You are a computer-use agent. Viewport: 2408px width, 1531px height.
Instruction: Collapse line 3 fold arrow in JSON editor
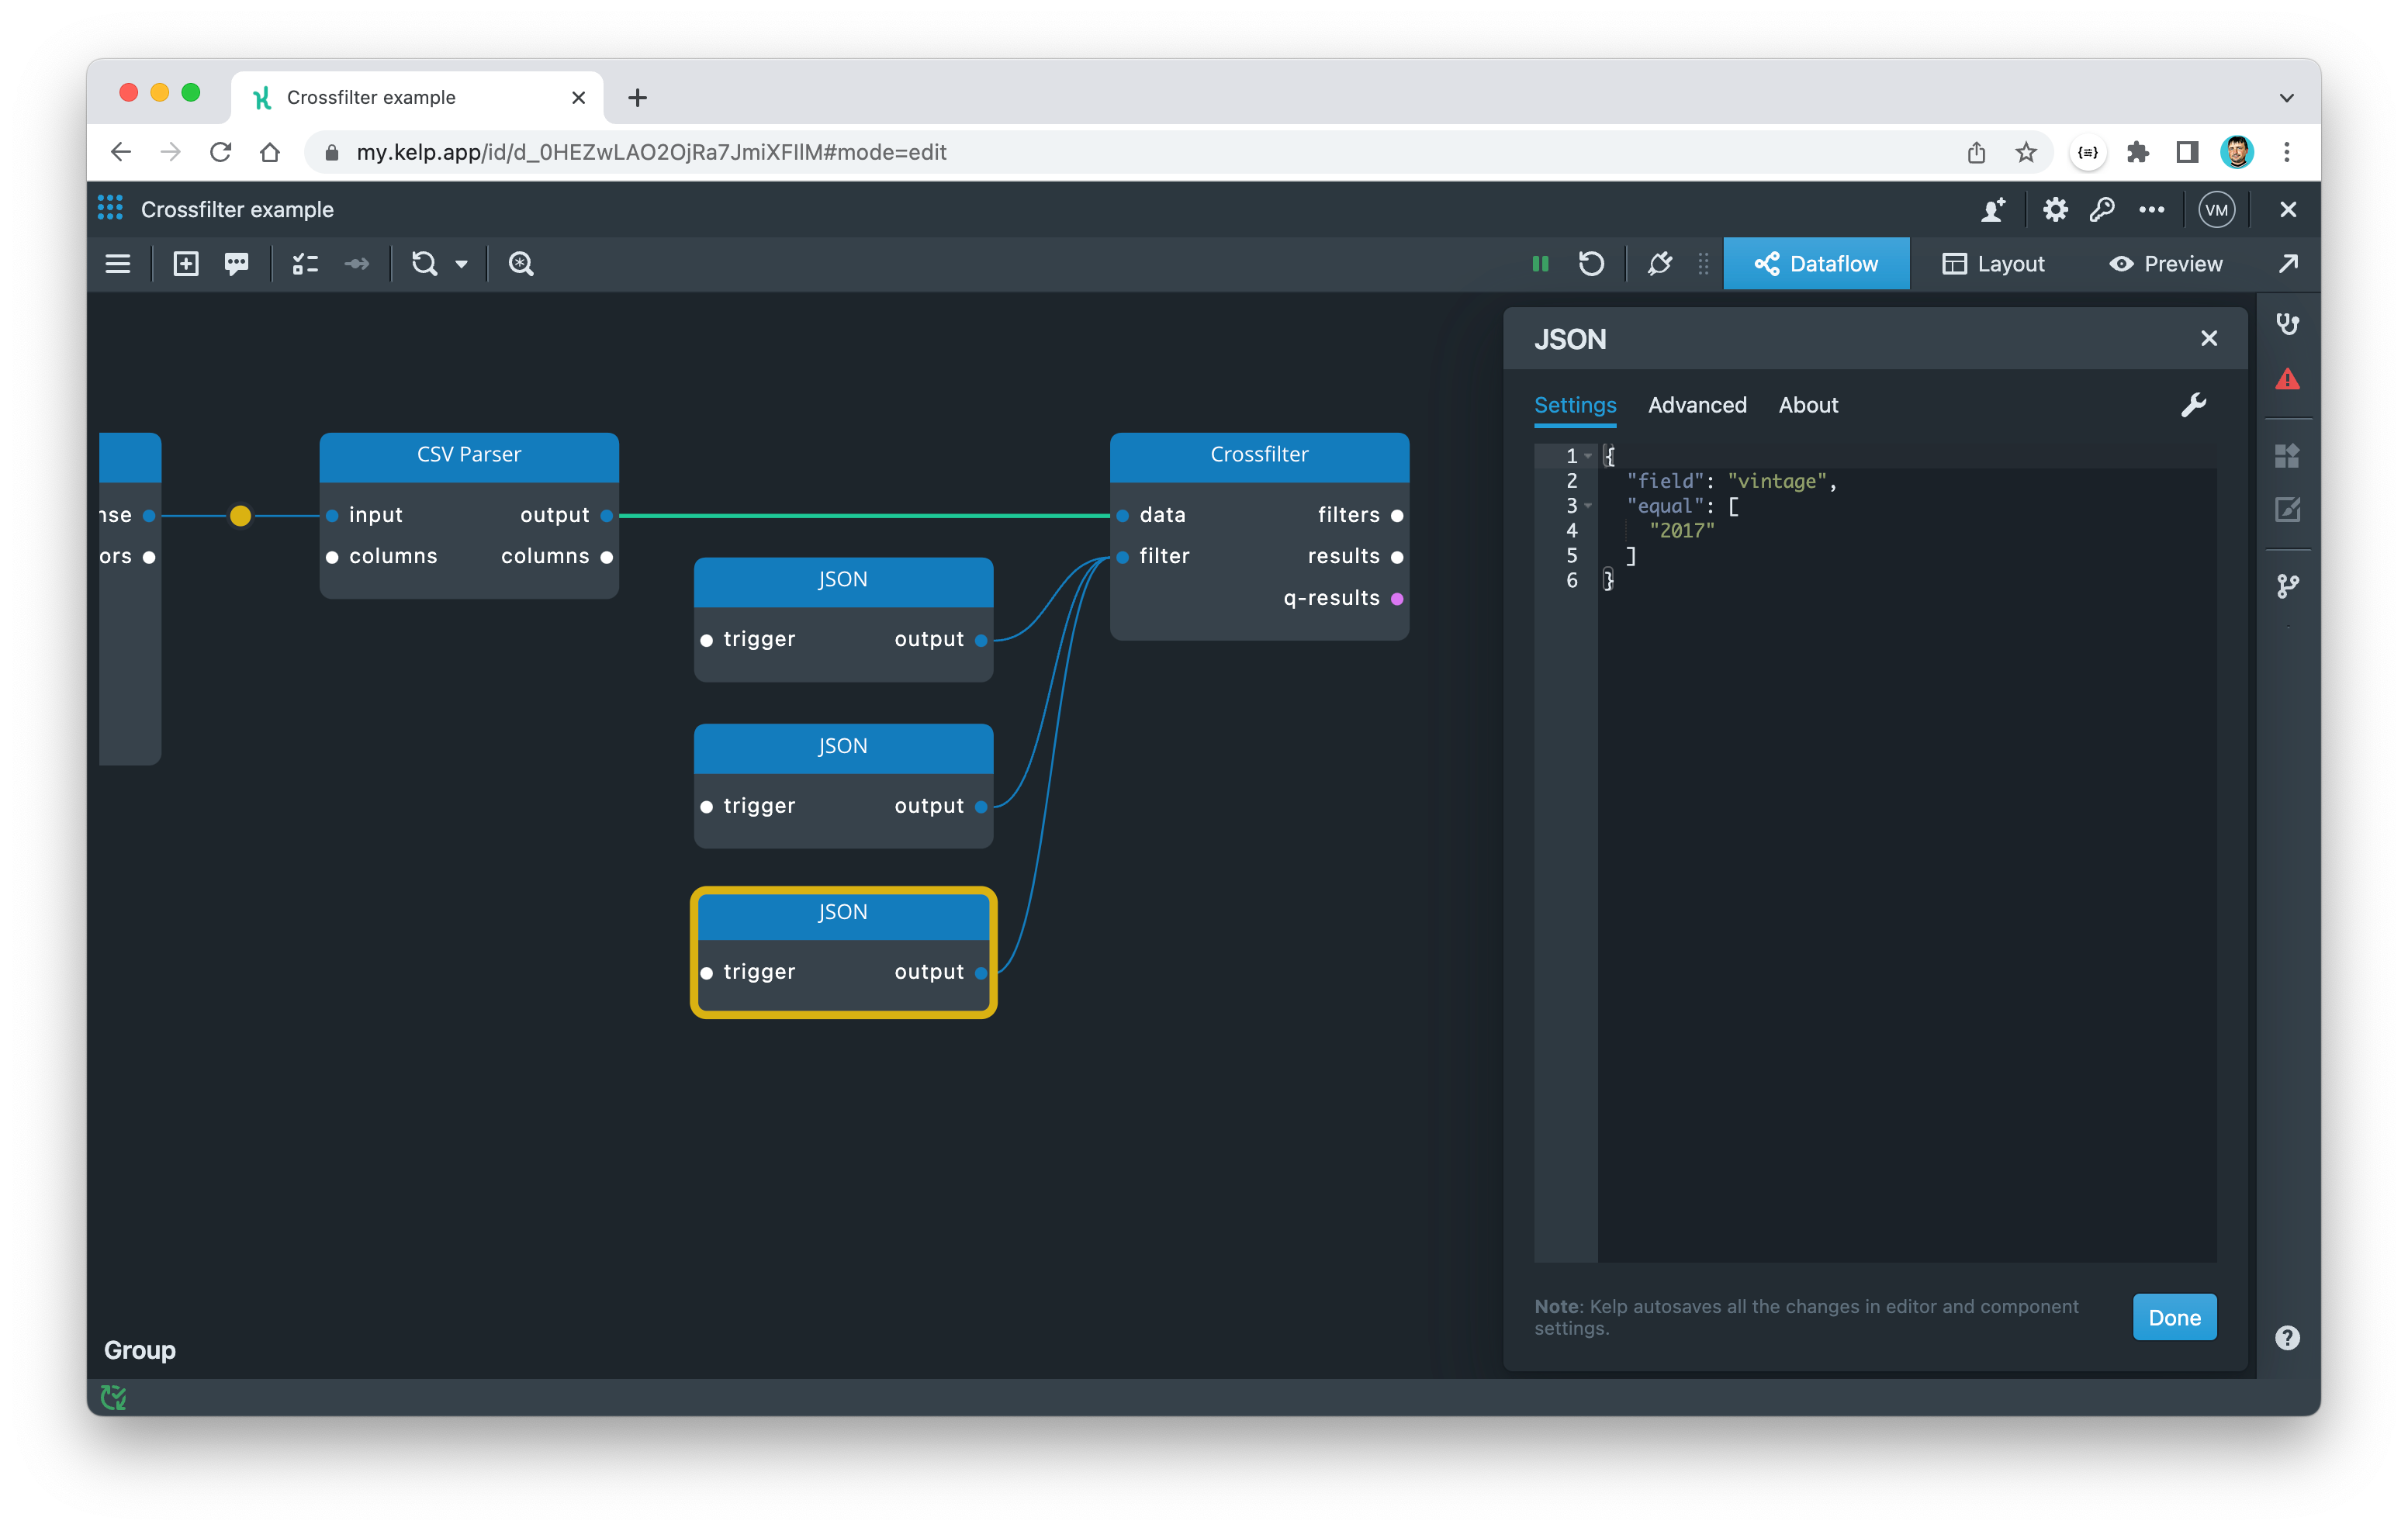1588,506
